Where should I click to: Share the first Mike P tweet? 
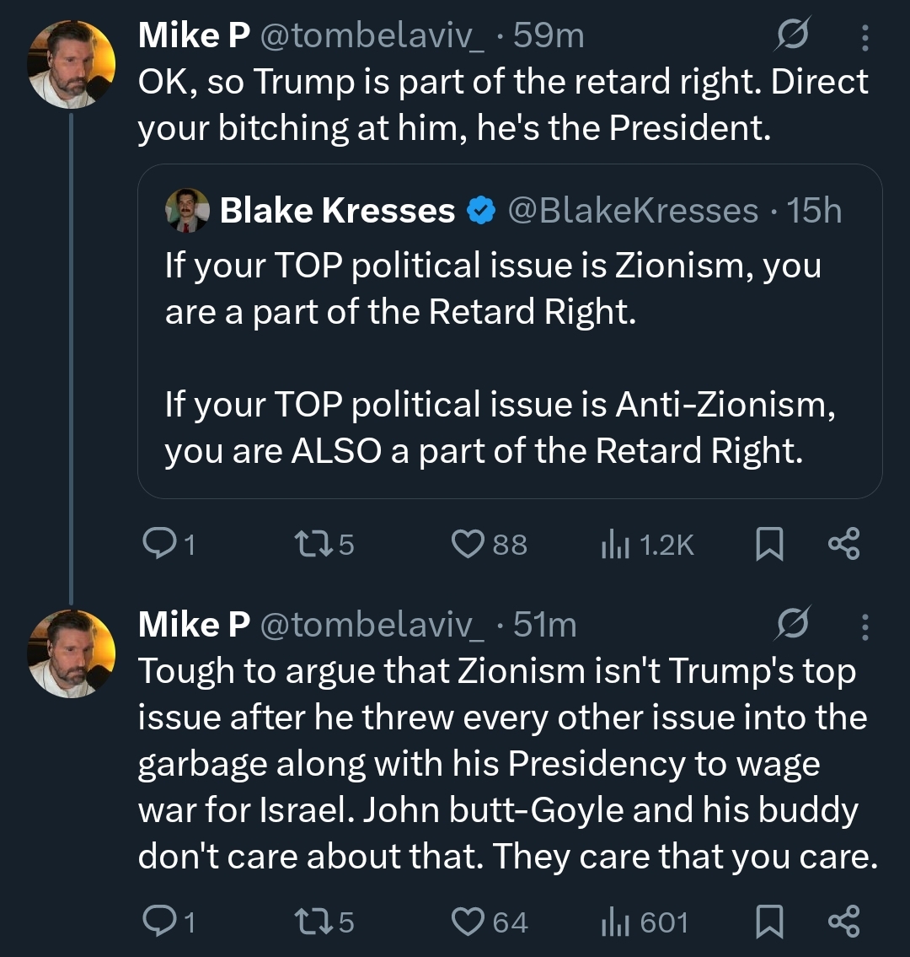843,545
